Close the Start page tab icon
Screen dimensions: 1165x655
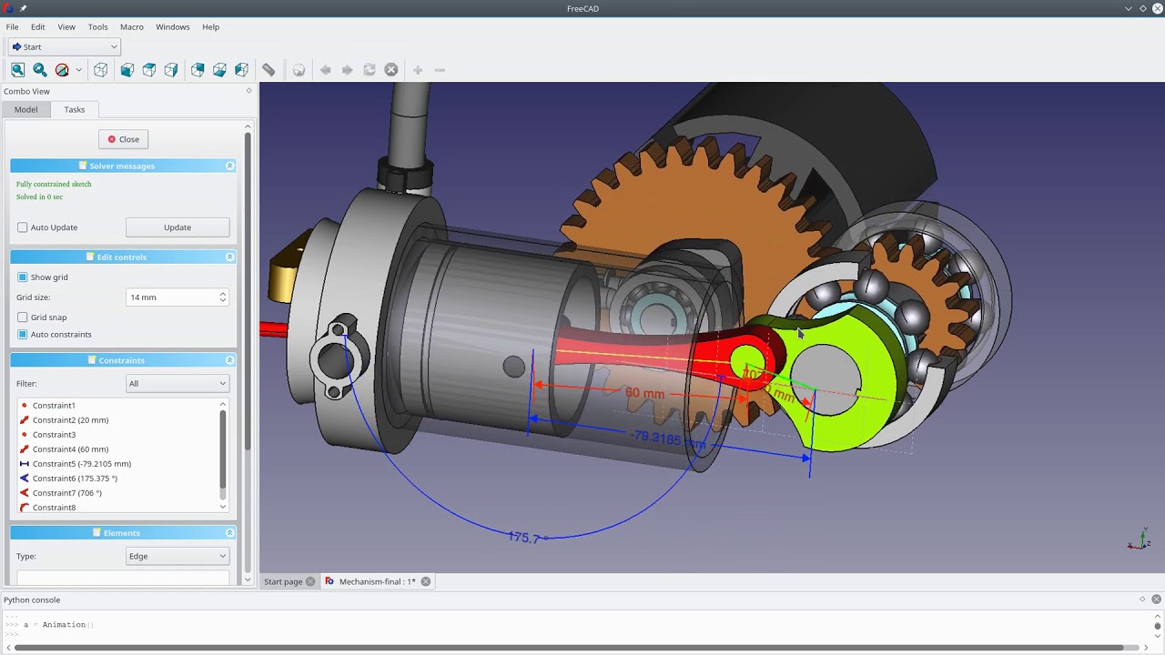310,581
